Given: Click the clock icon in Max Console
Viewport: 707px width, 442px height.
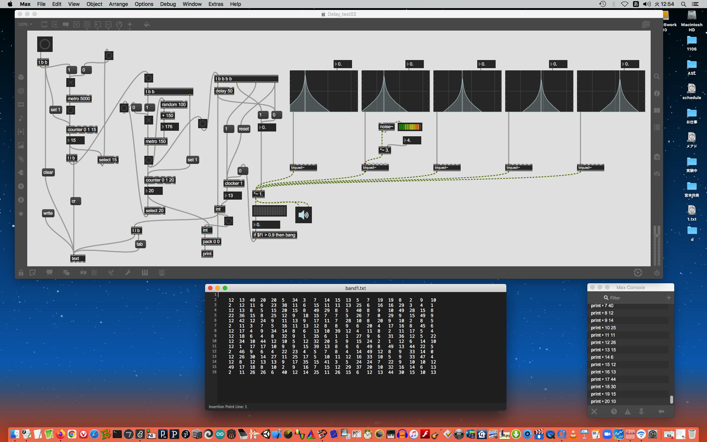Looking at the screenshot, I should tap(614, 411).
